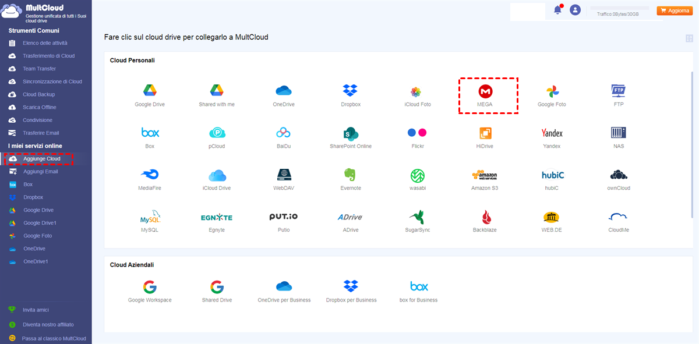699x344 pixels.
Task: Select SharePoint Online icon
Action: 351,133
